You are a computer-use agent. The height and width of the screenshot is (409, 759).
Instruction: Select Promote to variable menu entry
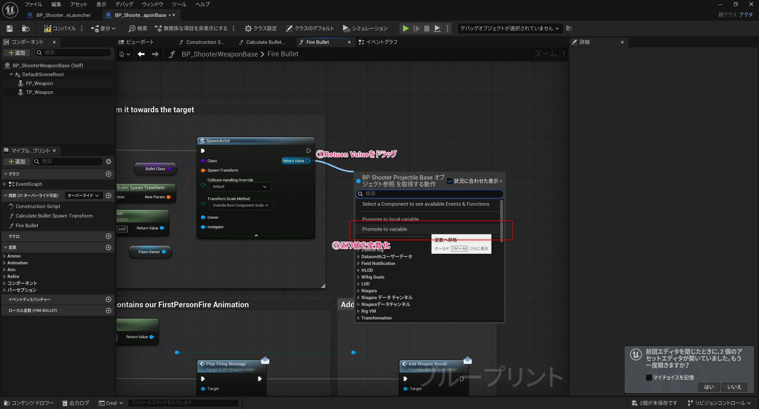(x=385, y=229)
